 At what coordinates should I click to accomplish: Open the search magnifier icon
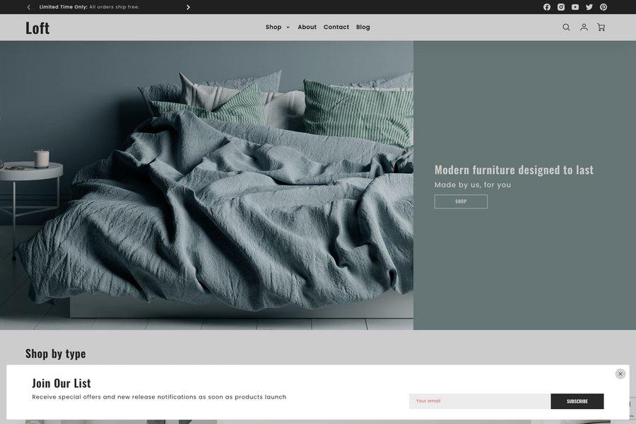point(565,27)
